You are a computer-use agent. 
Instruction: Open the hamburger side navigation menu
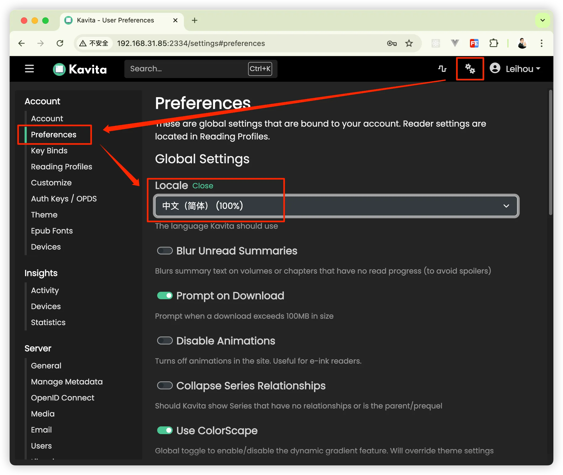tap(29, 69)
